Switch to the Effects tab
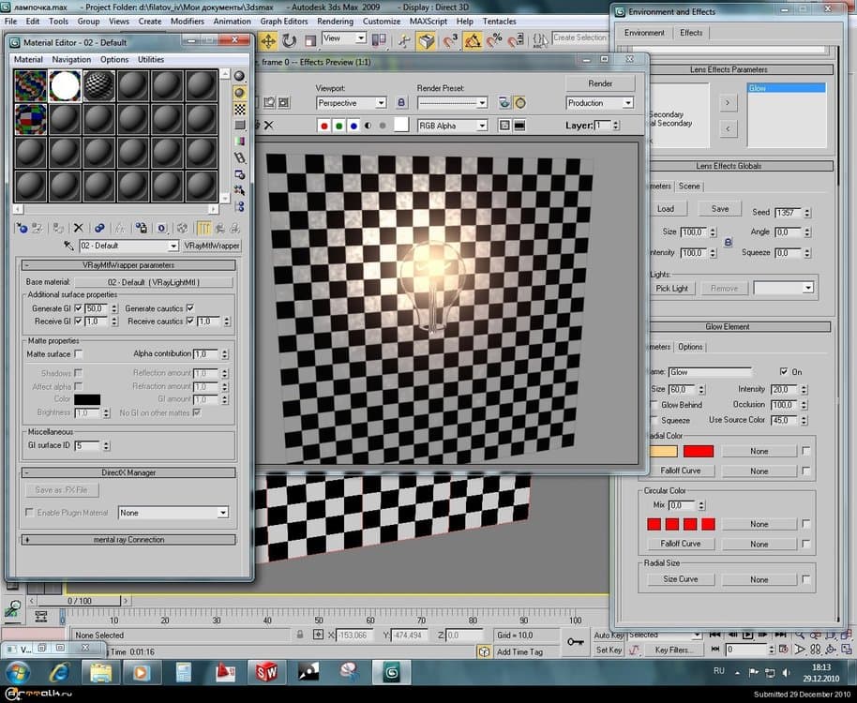 coord(691,32)
